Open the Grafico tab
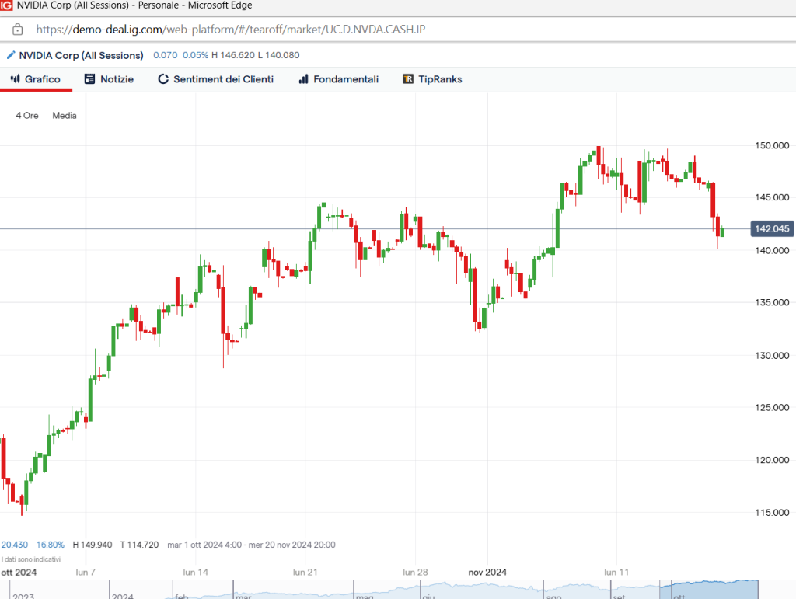This screenshot has height=599, width=796. coord(36,79)
